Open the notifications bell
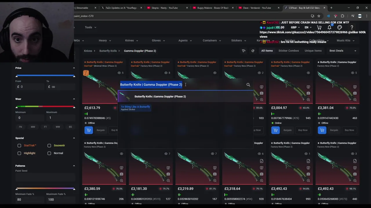Viewport: 371px width, 208px height. [330, 27]
